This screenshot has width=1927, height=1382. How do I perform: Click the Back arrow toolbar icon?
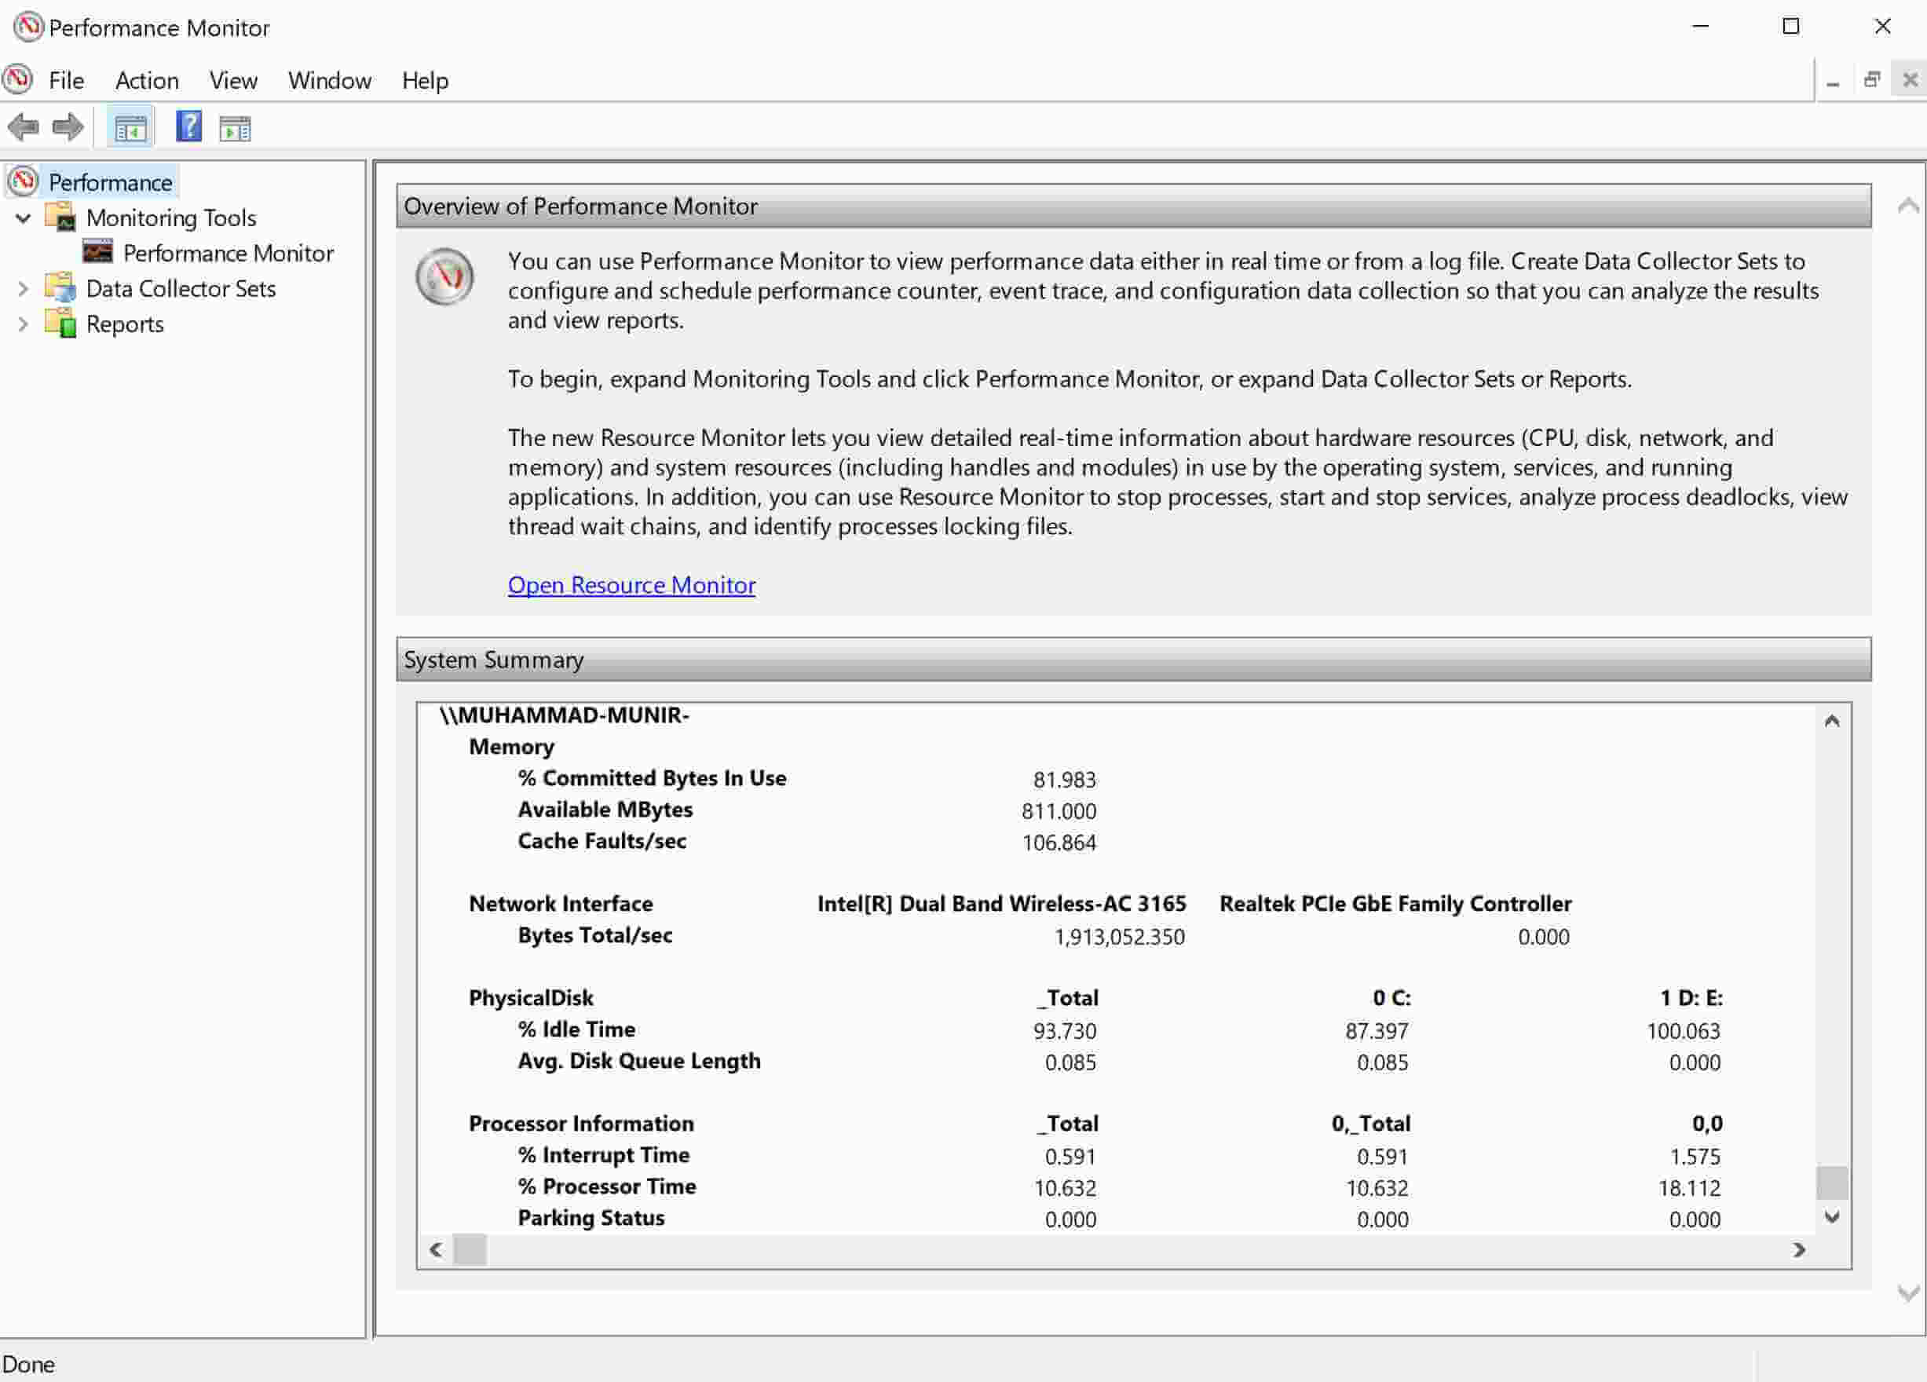[x=23, y=127]
